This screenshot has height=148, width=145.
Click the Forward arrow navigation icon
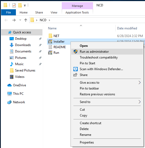[14, 20]
